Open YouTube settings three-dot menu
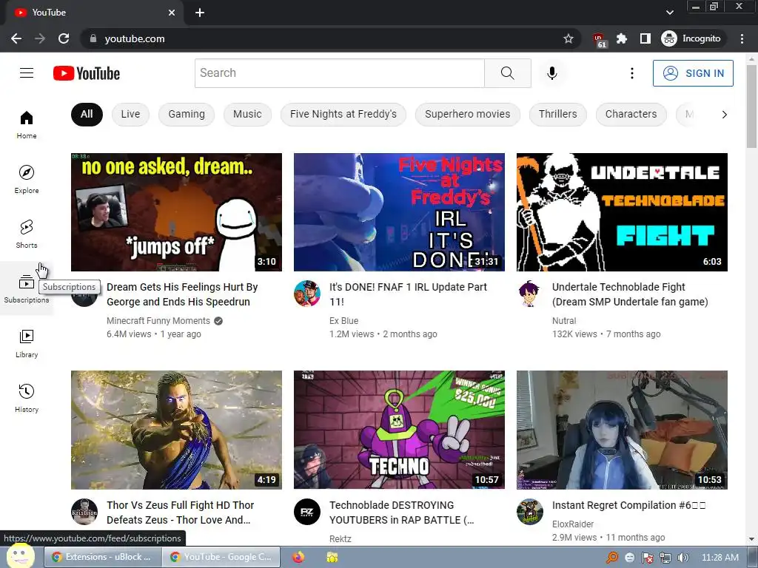This screenshot has width=758, height=568. pyautogui.click(x=632, y=73)
